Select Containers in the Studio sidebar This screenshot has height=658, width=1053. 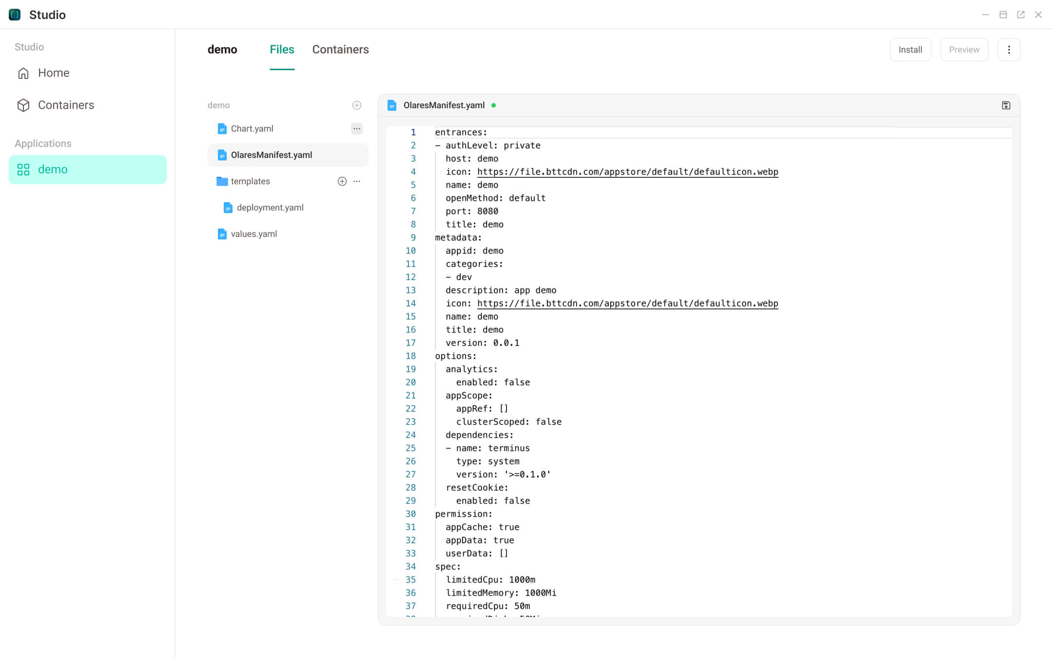pyautogui.click(x=66, y=105)
